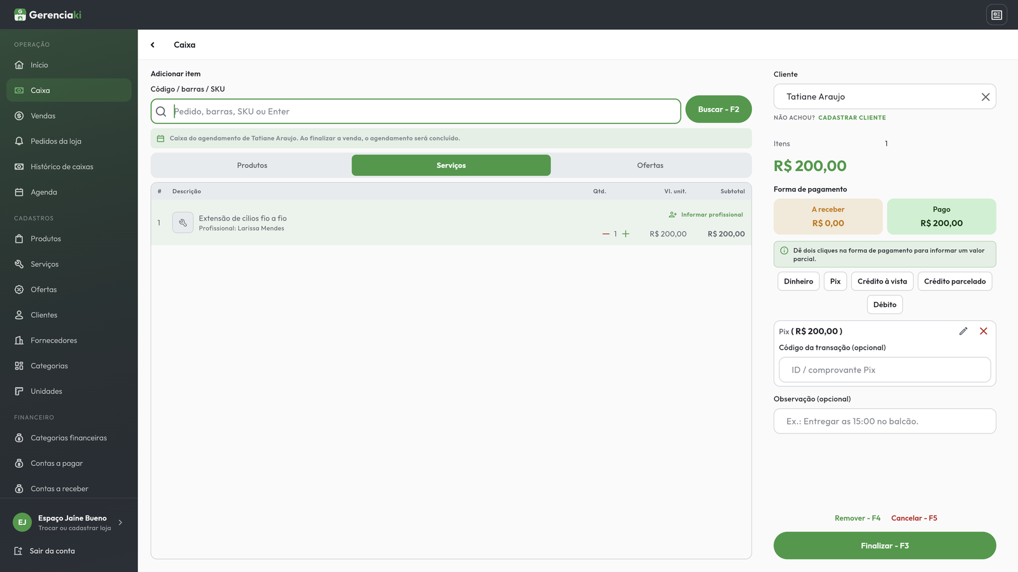Click the search magnifier icon in code field
Viewport: 1018px width, 572px height.
pos(161,111)
